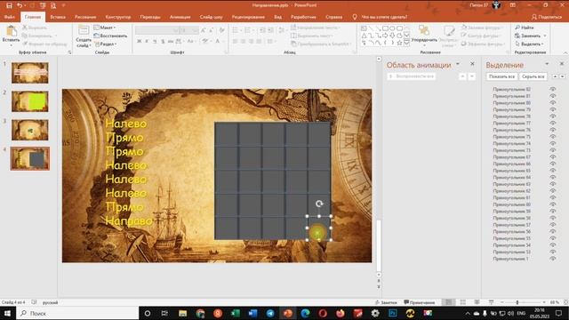Click the lightbulb Tell me icon
Screen dimensions: 569x320
(355, 17)
